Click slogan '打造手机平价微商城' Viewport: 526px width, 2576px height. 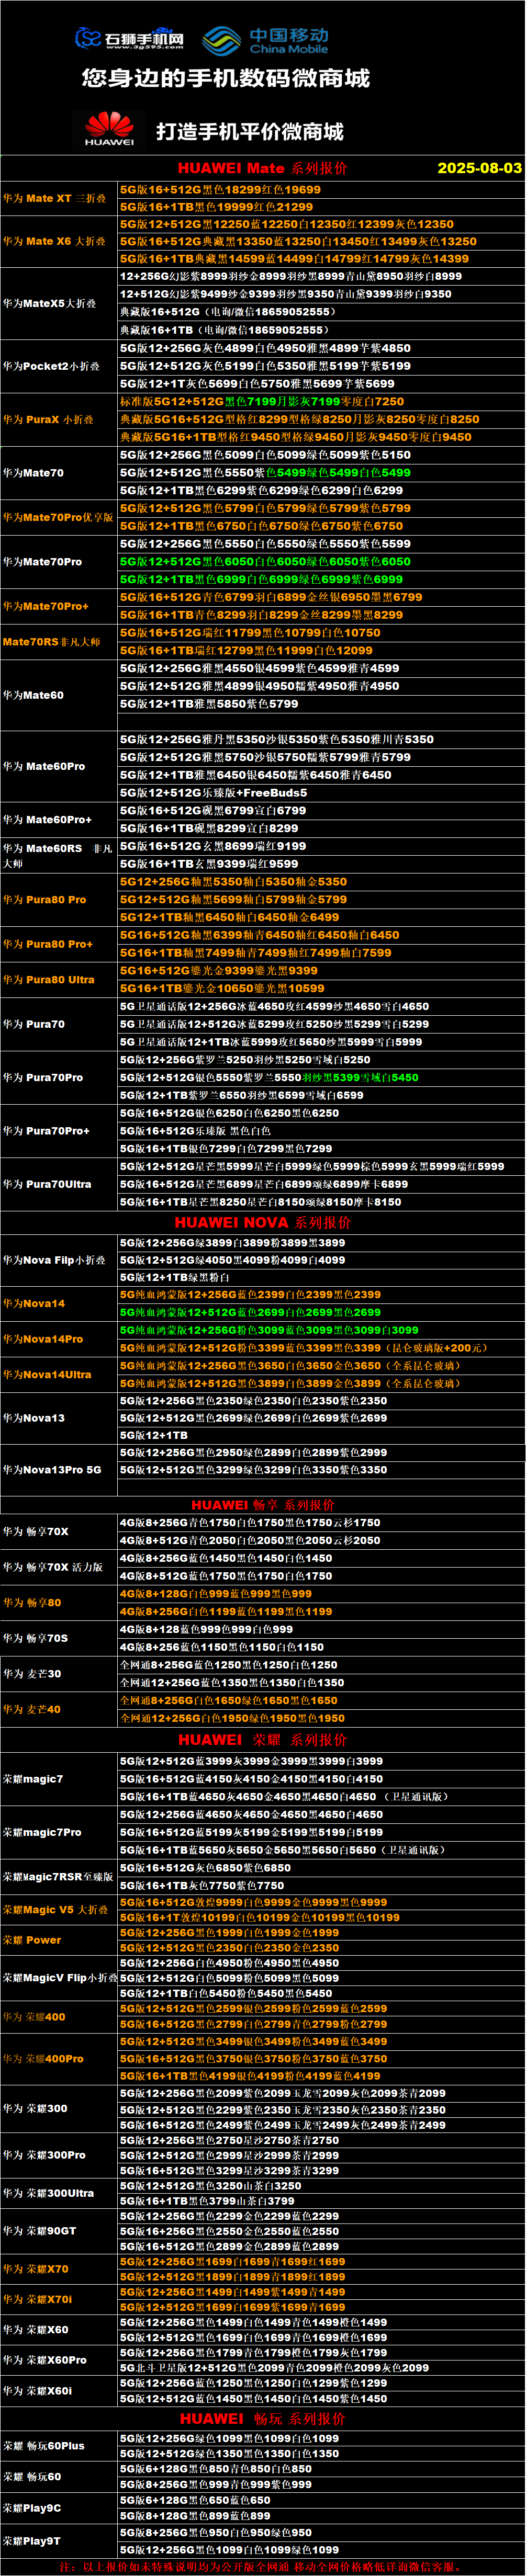click(x=250, y=131)
